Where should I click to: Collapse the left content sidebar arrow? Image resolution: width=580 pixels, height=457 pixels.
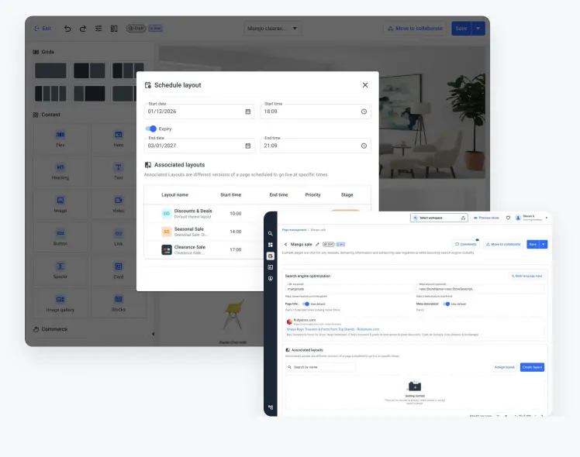point(153,334)
